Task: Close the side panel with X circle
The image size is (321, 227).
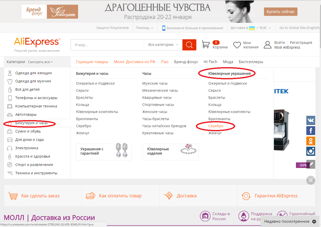Action: tap(311, 180)
